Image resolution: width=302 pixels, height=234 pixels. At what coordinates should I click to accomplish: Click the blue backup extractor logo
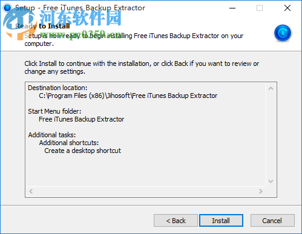[x=283, y=33]
